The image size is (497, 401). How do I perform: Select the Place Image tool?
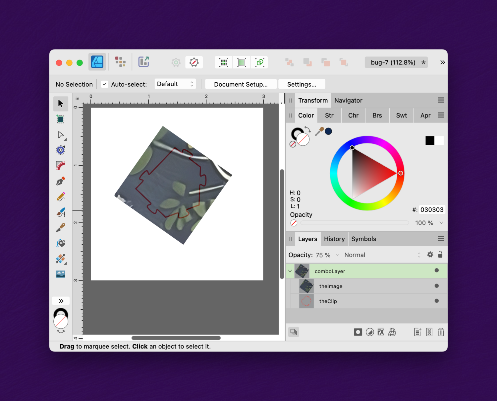pos(61,274)
